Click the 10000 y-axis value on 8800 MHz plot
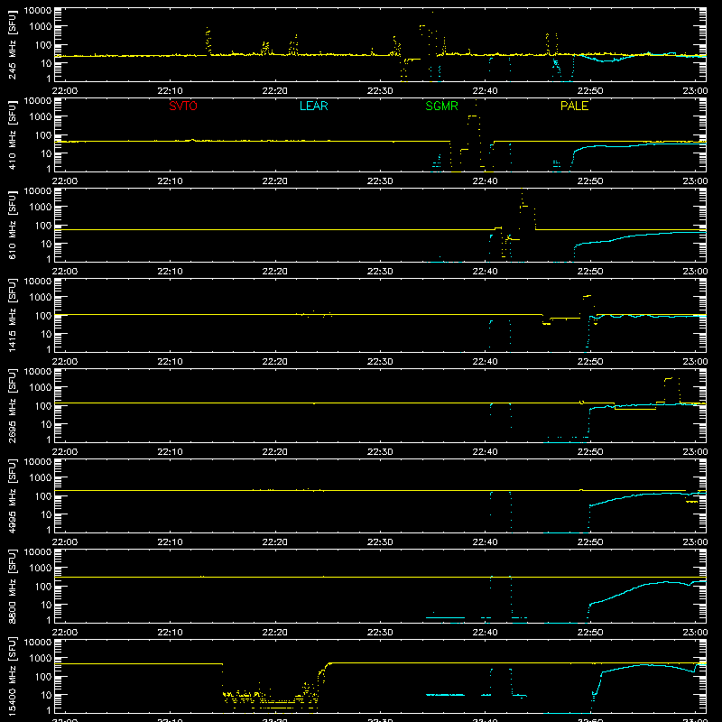 point(38,552)
